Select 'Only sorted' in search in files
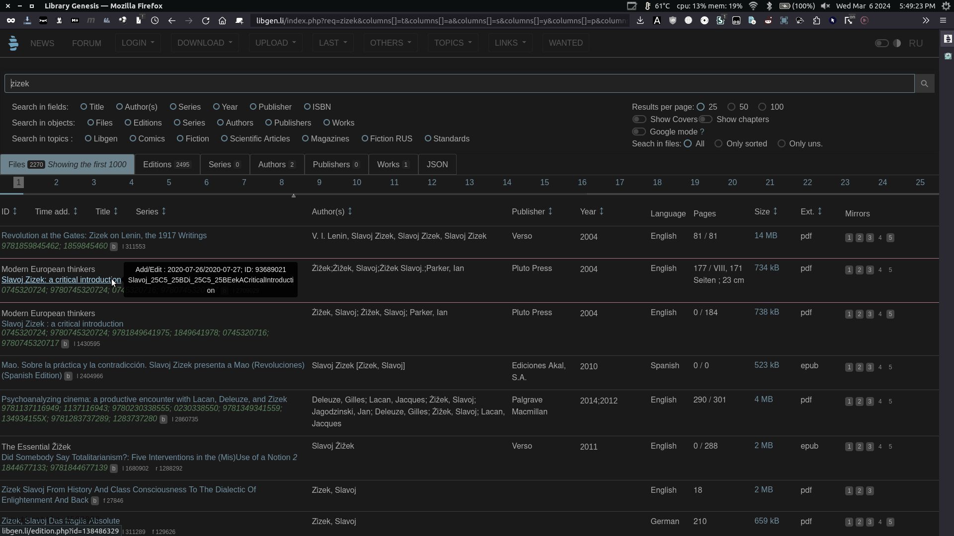The height and width of the screenshot is (536, 954). click(718, 144)
